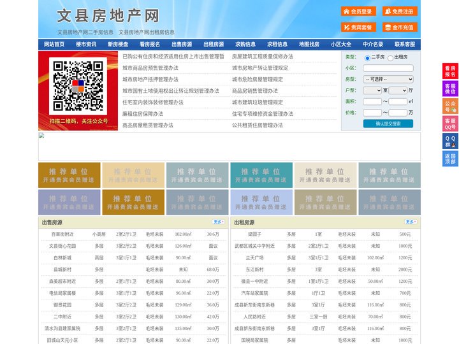The width and height of the screenshot is (459, 344).
Task: Open link 城市房地产抵押管理办法
Action: click(x=150, y=79)
